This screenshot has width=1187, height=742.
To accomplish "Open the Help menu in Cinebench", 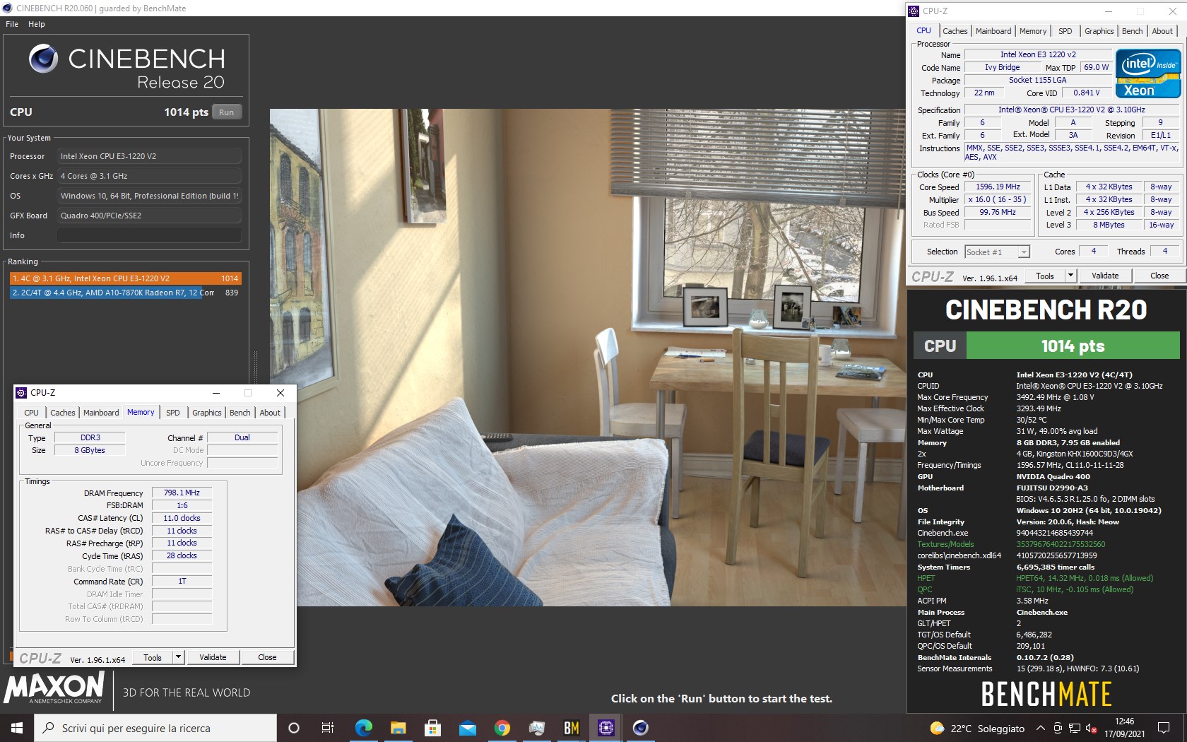I will (37, 24).
